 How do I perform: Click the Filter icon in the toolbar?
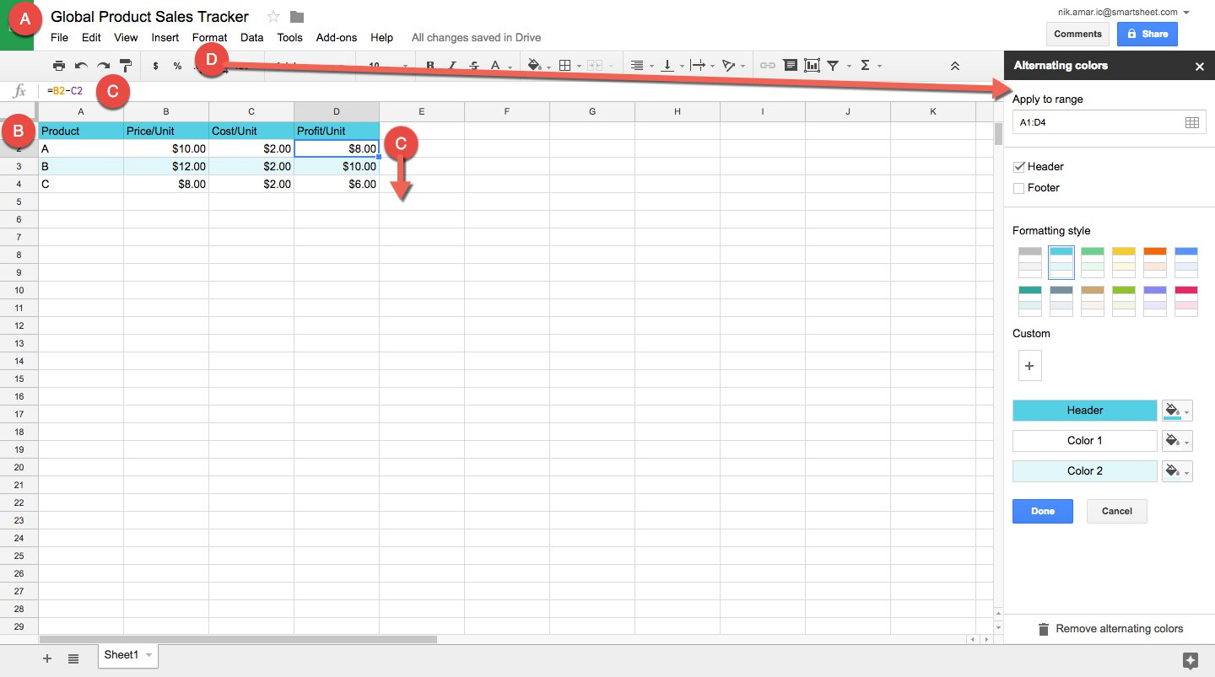click(x=833, y=65)
